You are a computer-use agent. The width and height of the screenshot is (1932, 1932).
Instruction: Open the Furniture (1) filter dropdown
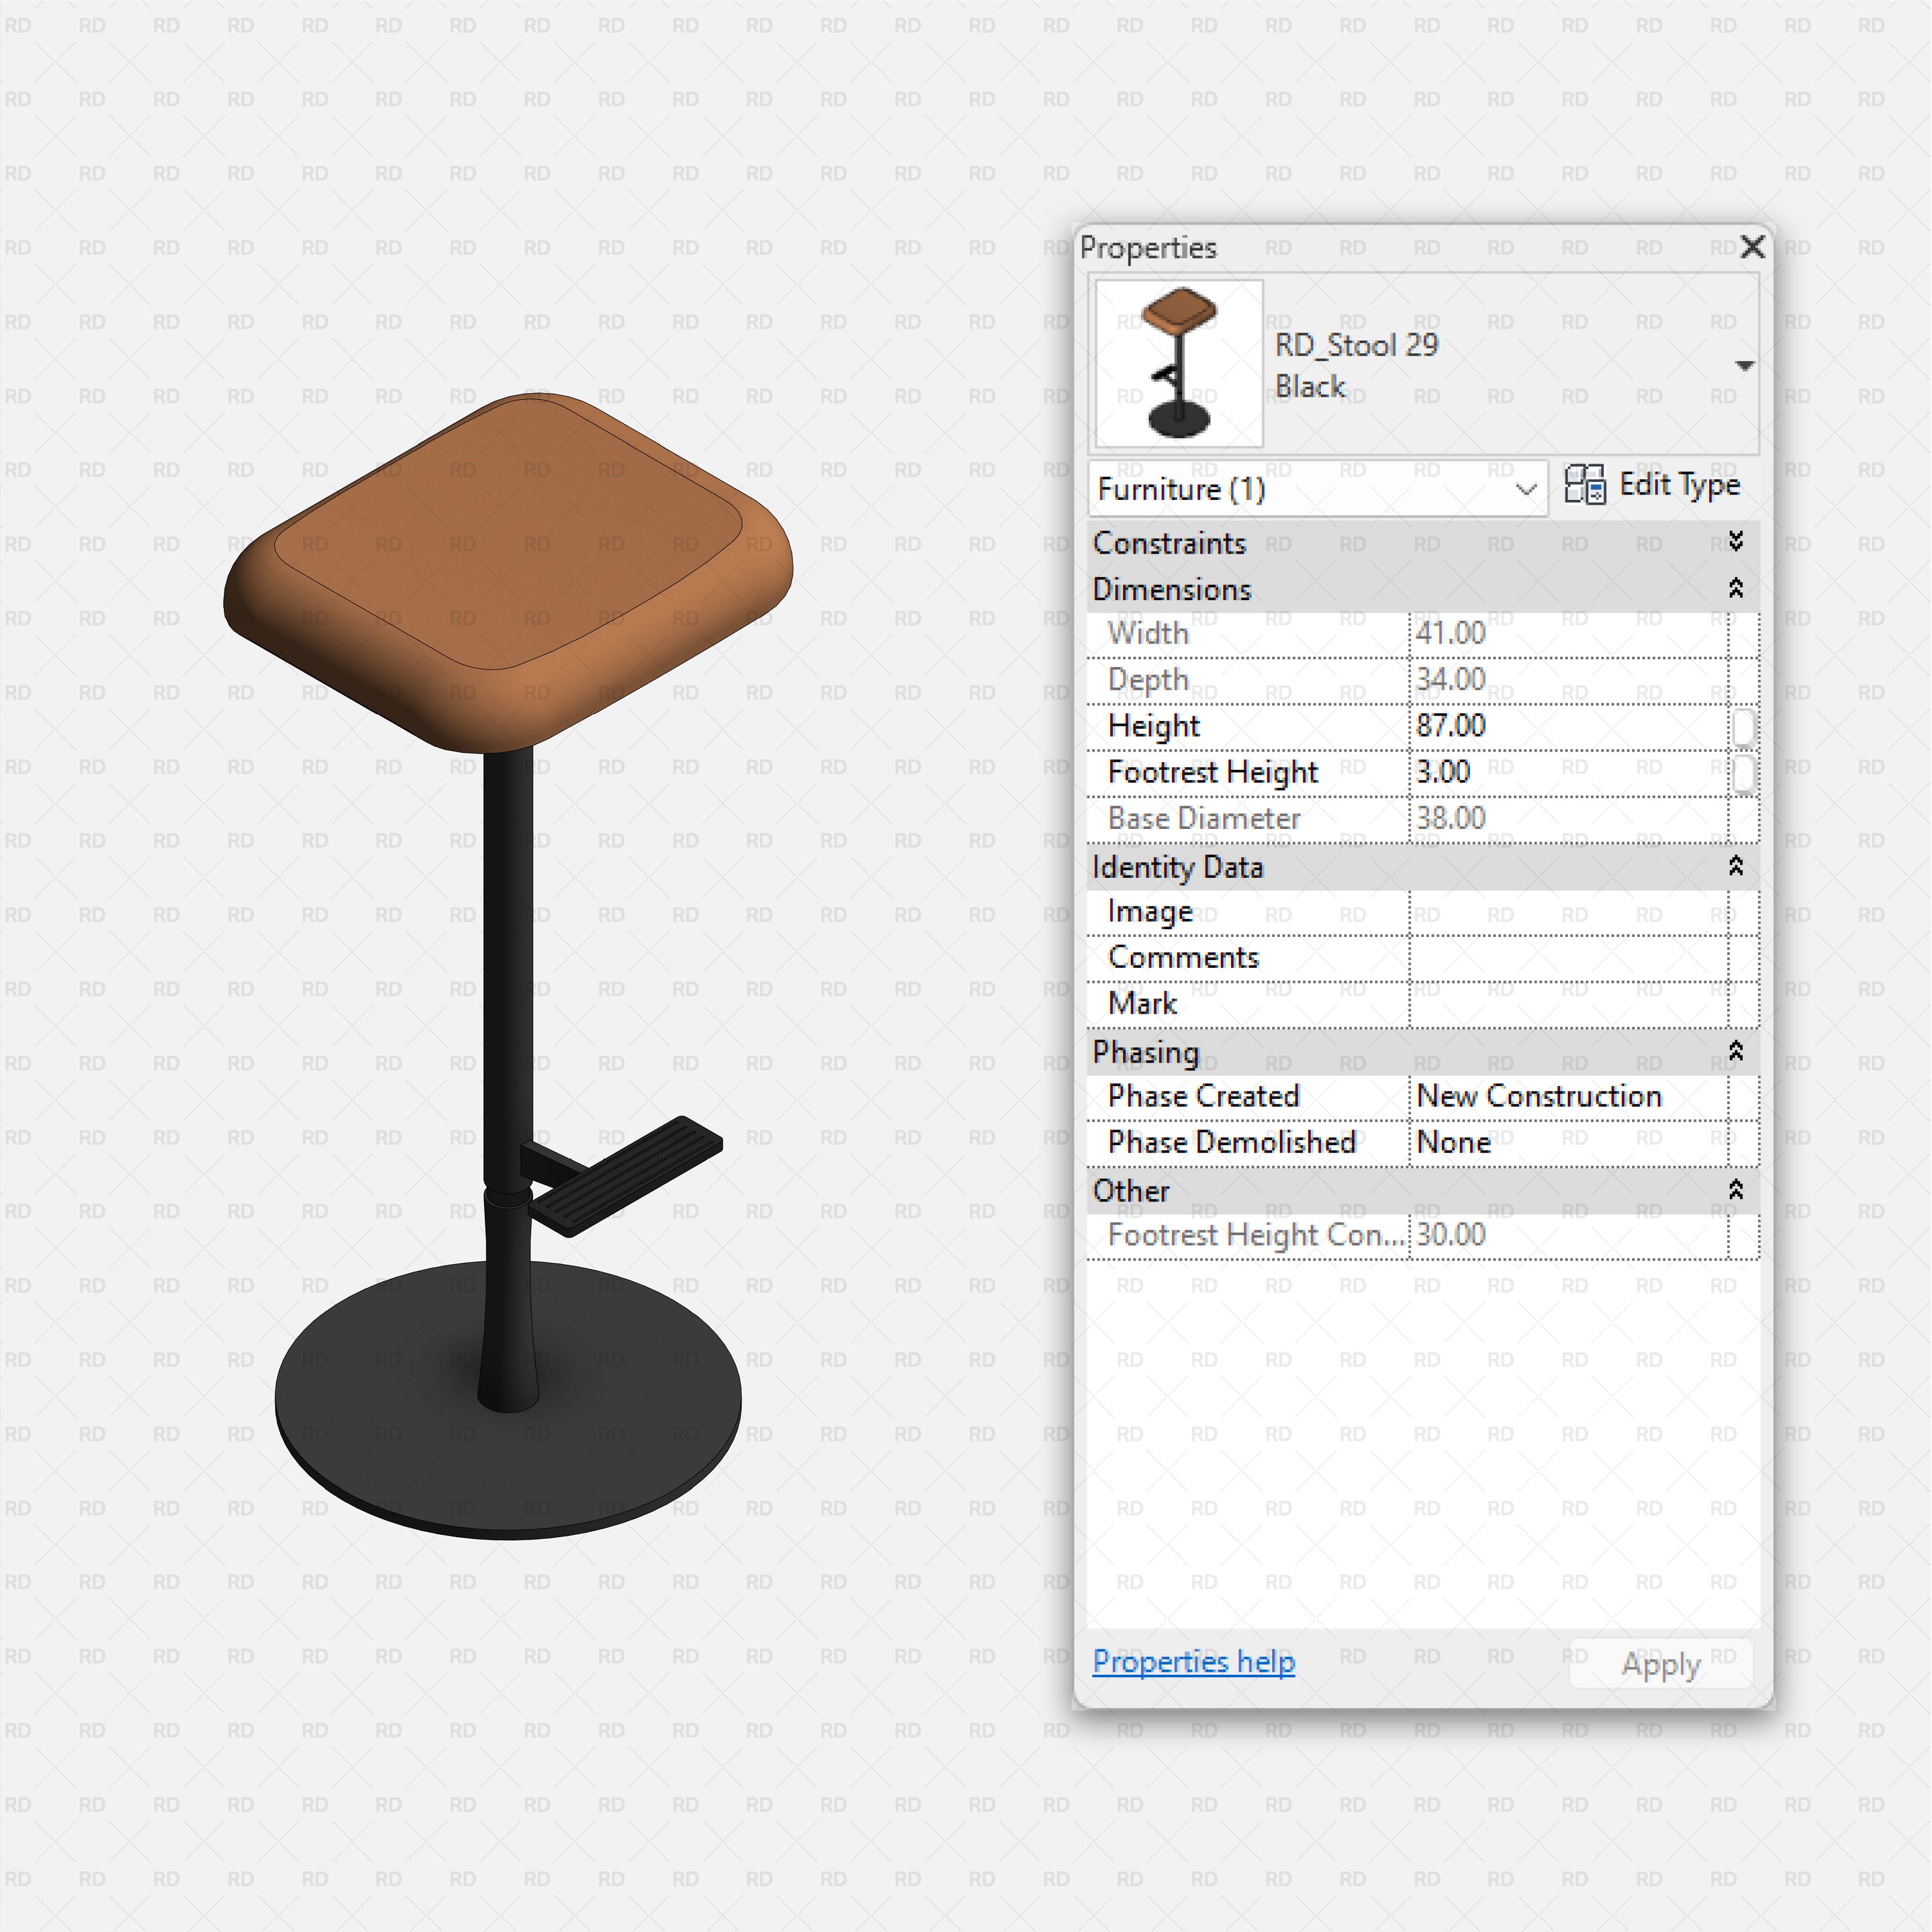tap(1525, 489)
